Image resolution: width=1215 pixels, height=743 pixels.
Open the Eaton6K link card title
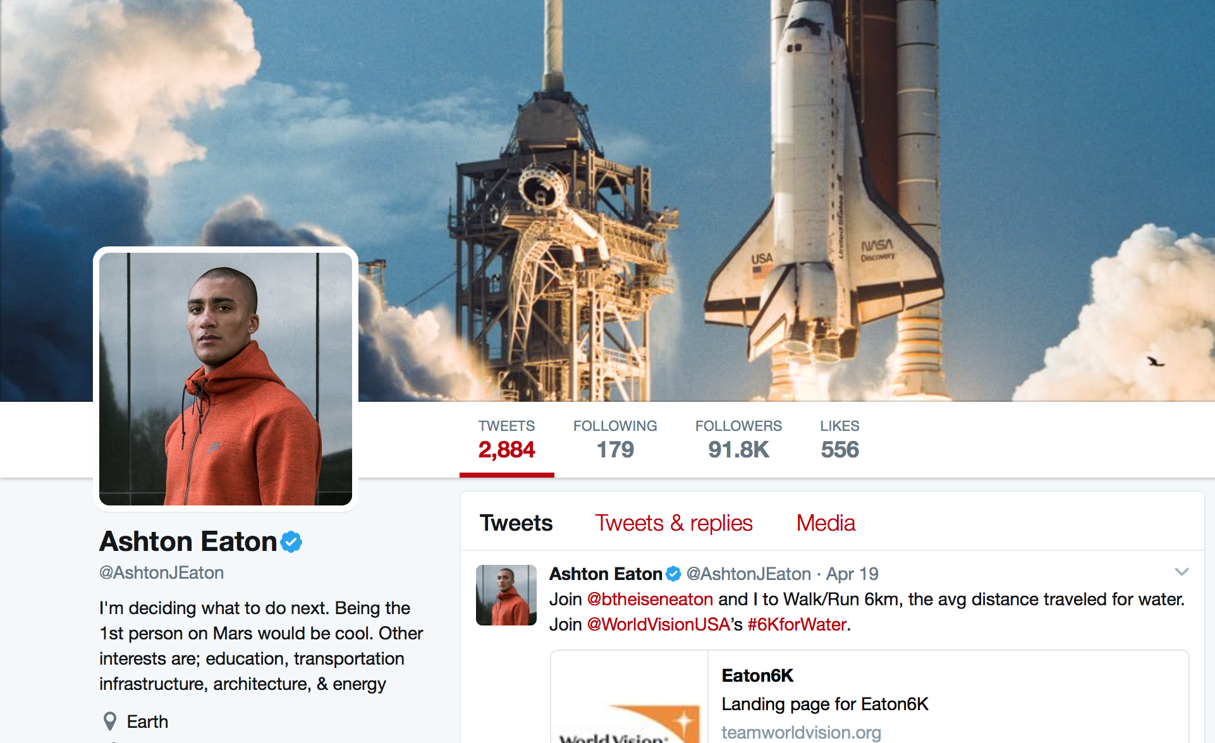pyautogui.click(x=757, y=675)
